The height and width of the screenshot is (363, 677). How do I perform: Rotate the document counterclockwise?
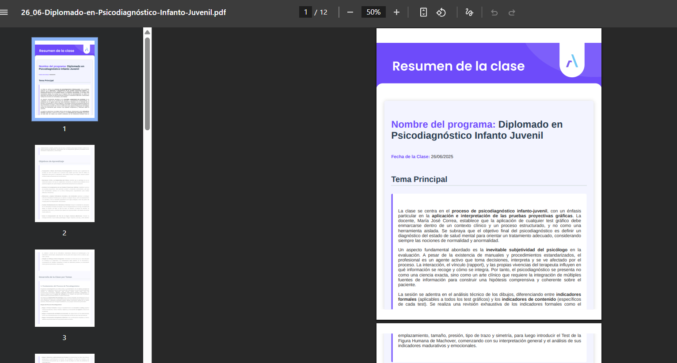441,12
